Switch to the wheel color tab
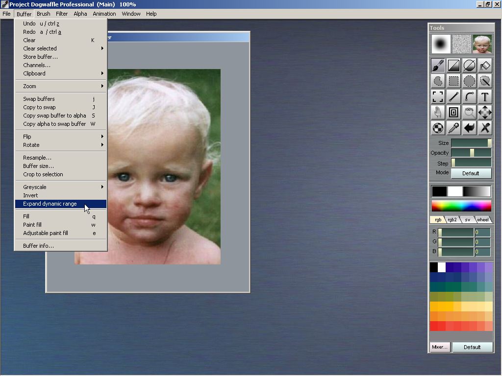Screen dimensions: 502x376 coord(483,220)
